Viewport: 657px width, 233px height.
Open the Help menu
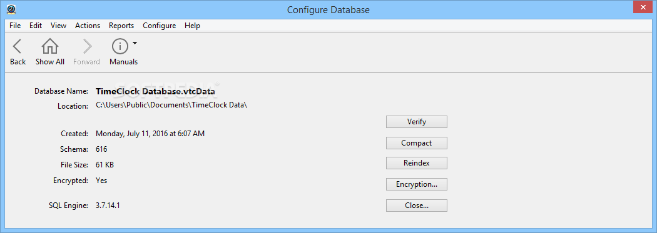(192, 26)
